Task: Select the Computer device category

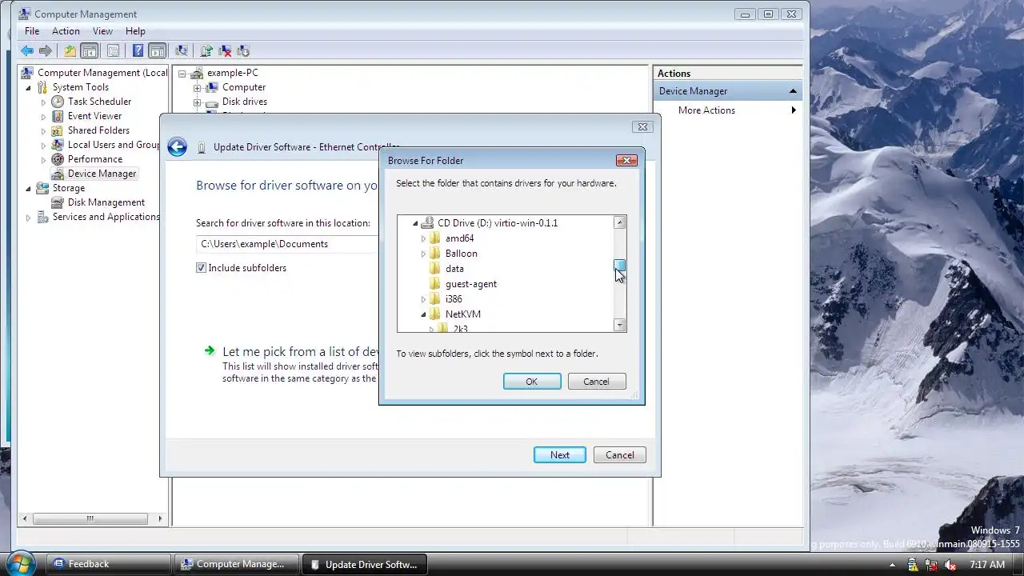Action: click(x=244, y=87)
